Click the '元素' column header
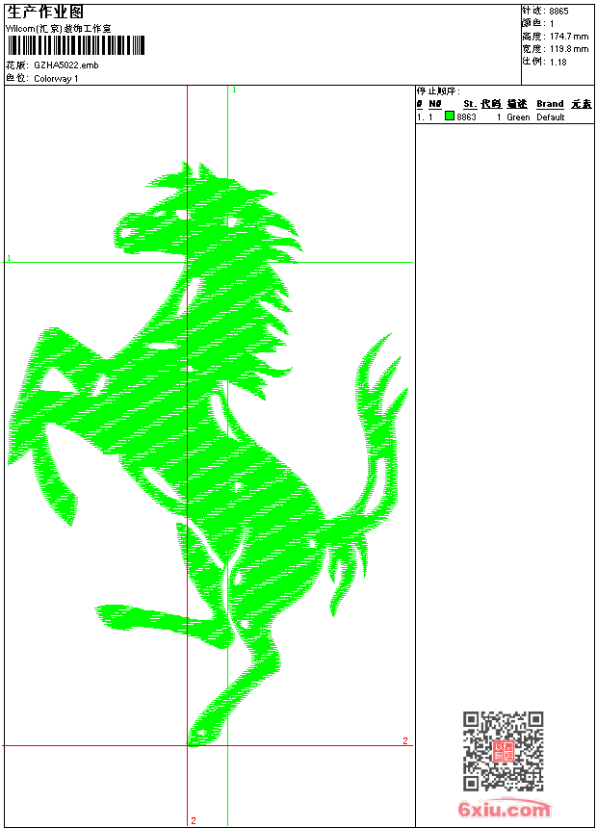Screen dimensions: 597x828 click(x=582, y=104)
